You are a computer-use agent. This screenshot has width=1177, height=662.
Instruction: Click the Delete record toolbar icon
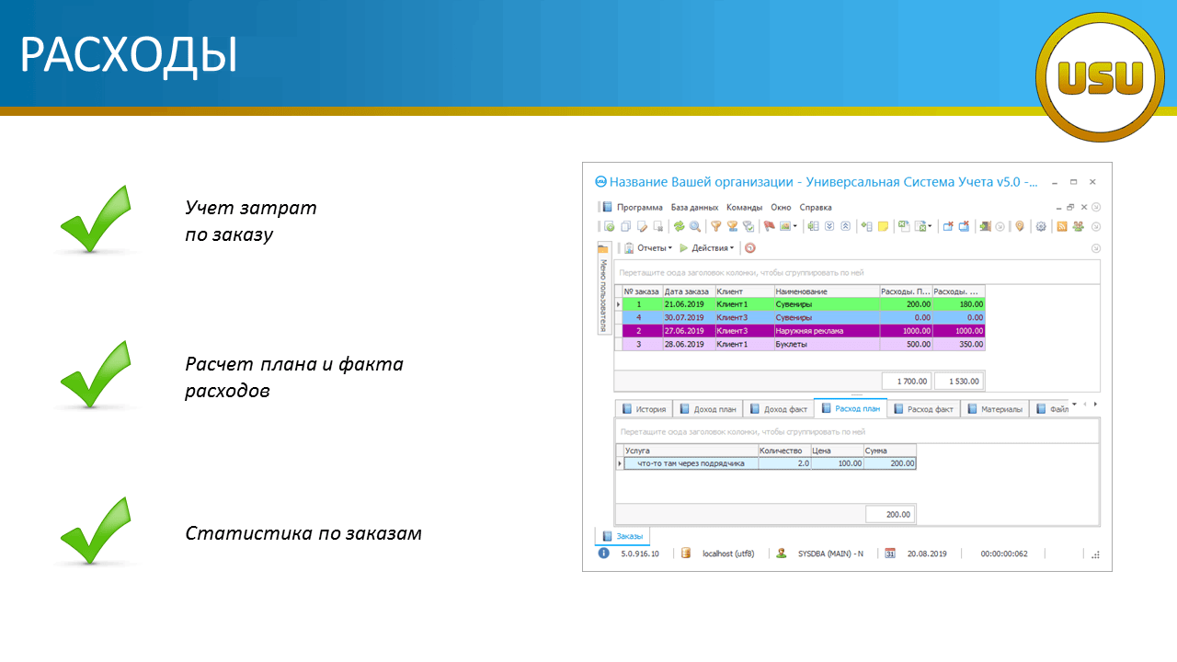click(x=658, y=227)
